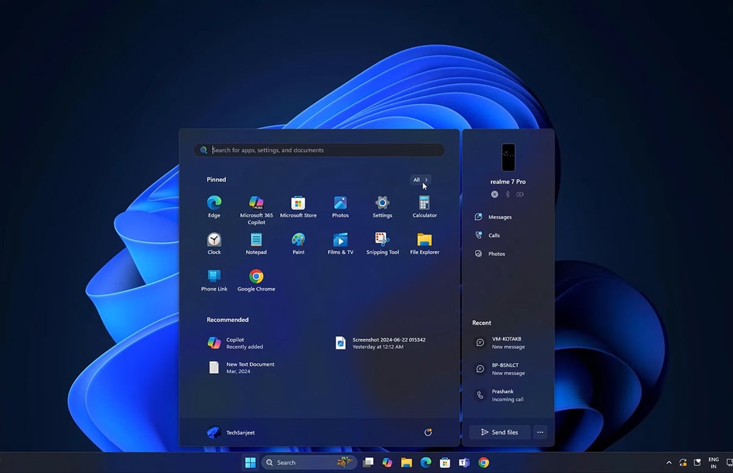The width and height of the screenshot is (733, 473).
Task: Expand the All apps list
Action: 420,180
